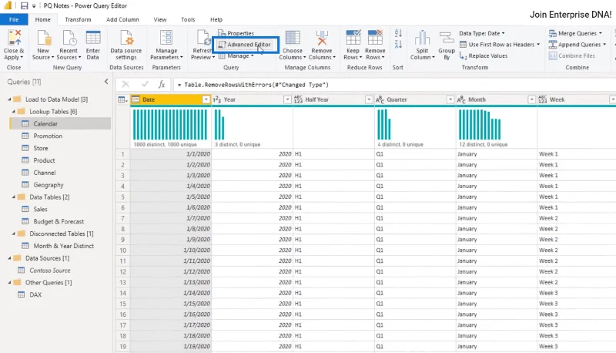Collapse the Lookup Tables folder

coord(13,112)
